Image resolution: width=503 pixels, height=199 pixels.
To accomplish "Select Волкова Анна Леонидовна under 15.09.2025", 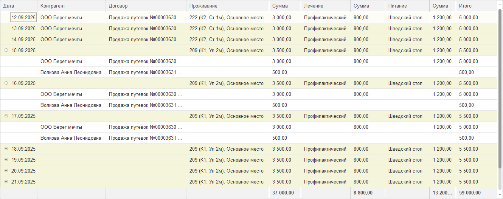I will click(x=71, y=72).
